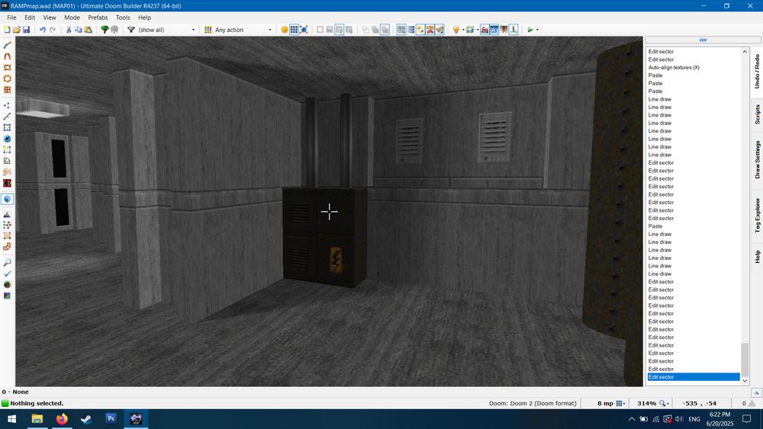The image size is (763, 429).
Task: Open the zoom level dropdown arrow
Action: [x=668, y=403]
